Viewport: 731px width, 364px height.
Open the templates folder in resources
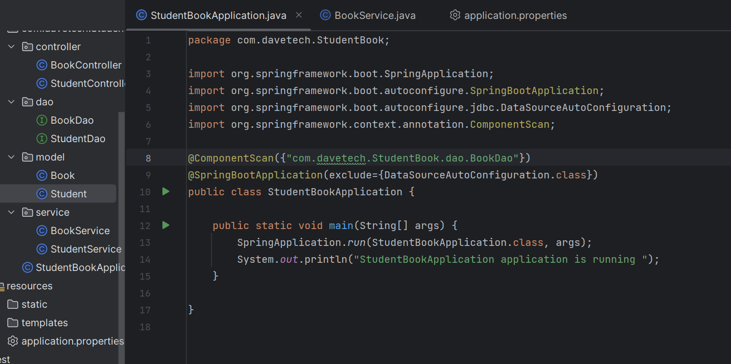tap(44, 323)
